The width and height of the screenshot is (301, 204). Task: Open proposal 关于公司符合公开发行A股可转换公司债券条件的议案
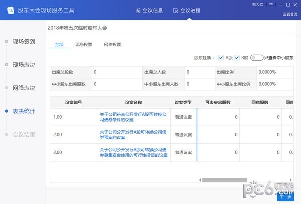[133, 117]
